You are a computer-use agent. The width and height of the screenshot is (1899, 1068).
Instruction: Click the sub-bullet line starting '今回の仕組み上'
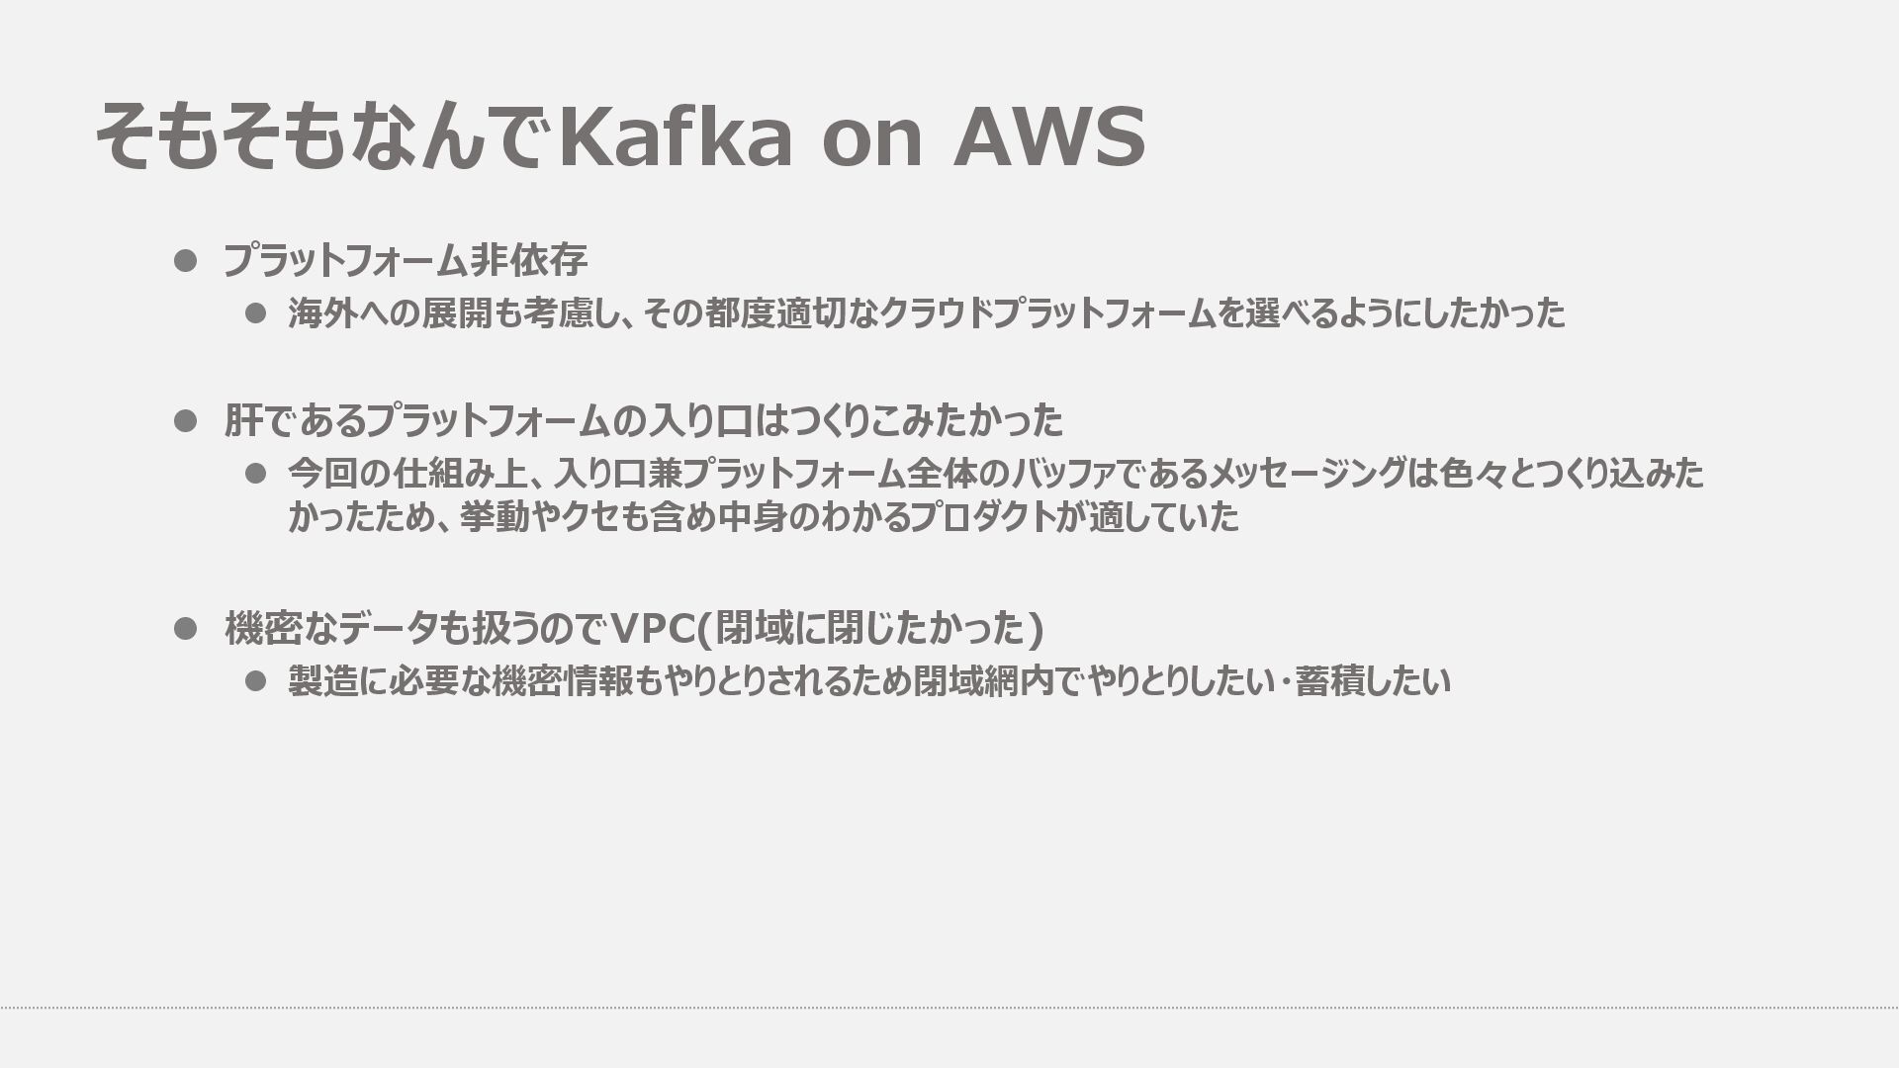pos(996,474)
